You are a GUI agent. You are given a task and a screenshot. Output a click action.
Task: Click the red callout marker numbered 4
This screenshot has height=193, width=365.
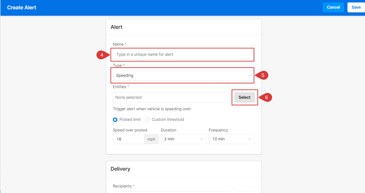pyautogui.click(x=102, y=55)
